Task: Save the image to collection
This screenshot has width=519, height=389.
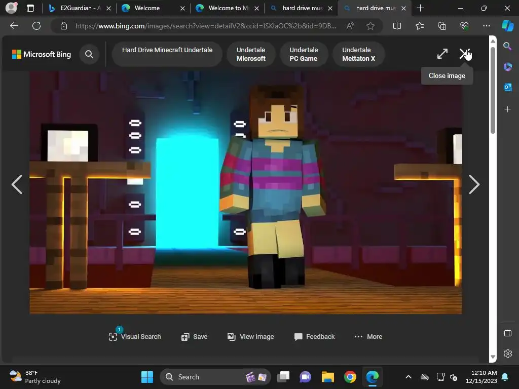Action: click(194, 336)
